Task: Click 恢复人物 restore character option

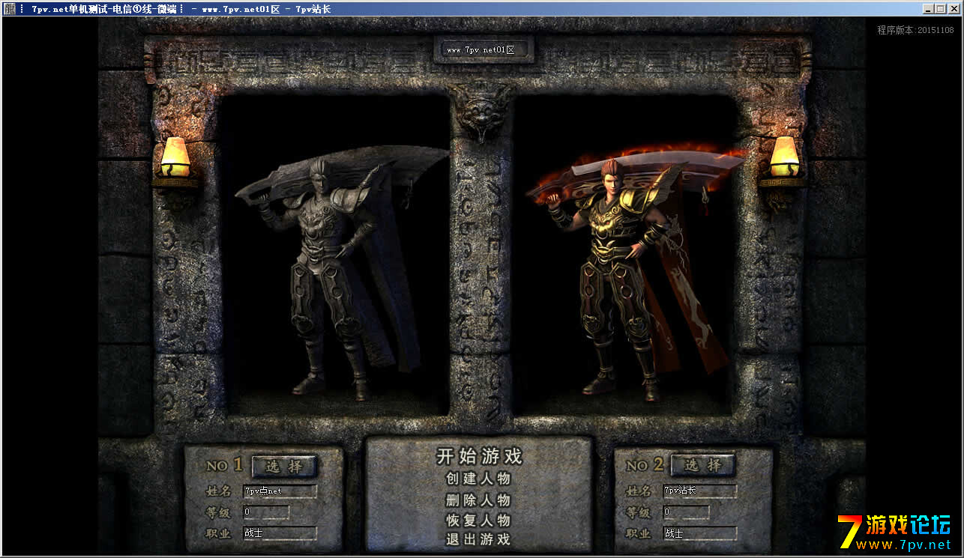Action: 478,520
